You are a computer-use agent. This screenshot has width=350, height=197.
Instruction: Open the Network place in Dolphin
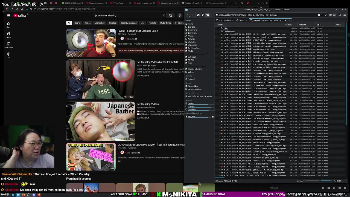click(191, 79)
